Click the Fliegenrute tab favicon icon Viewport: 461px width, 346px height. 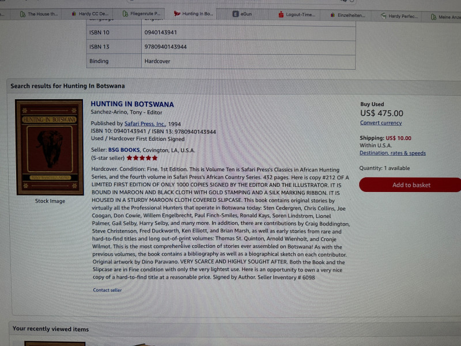[x=125, y=13]
